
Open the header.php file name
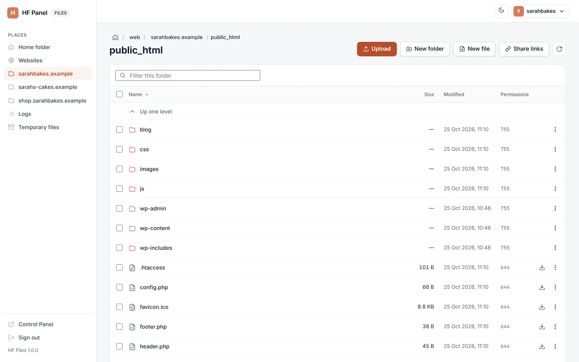154,346
